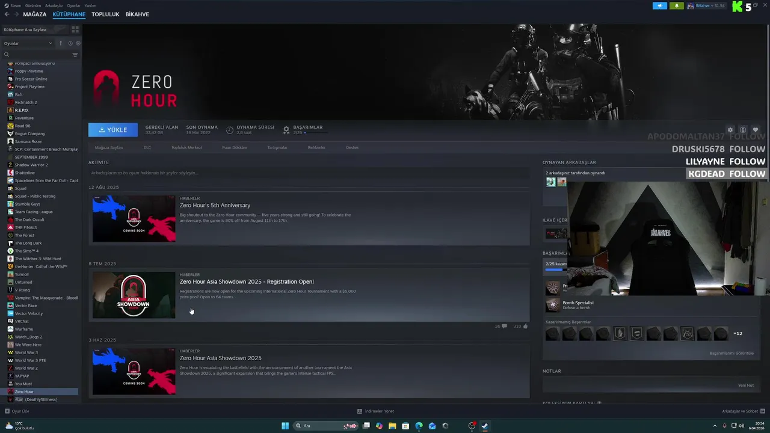Open Zero Hour's 5th Anniversary news
The width and height of the screenshot is (770, 433).
(215, 205)
